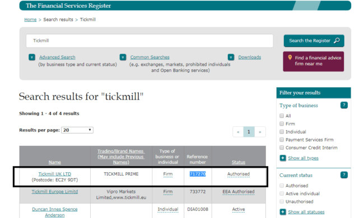Select page 1 in pagination
364x218 pixels.
[x=249, y=132]
